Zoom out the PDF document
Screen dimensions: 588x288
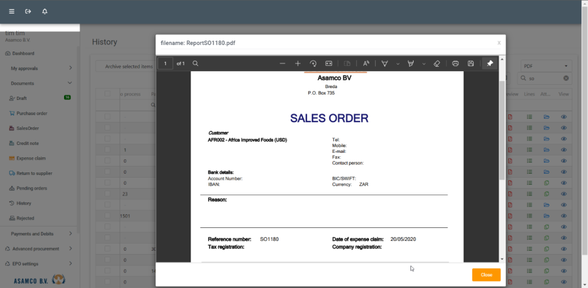(x=282, y=63)
